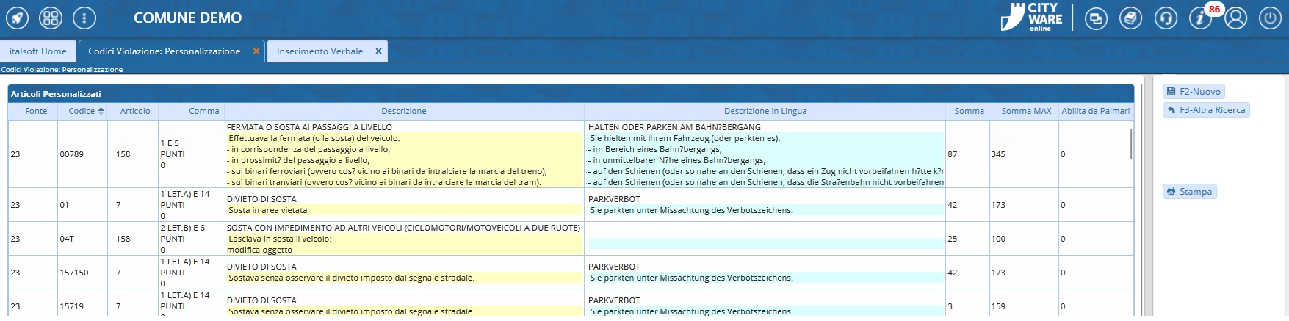Viewport: 1289px width, 321px height.
Task: Click the windows switcher icon in header
Action: tap(1096, 18)
